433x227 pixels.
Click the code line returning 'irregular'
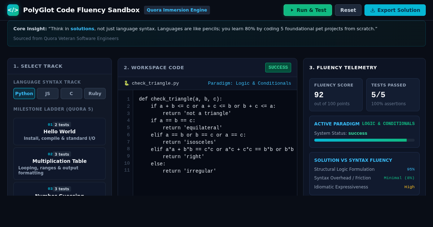189,171
